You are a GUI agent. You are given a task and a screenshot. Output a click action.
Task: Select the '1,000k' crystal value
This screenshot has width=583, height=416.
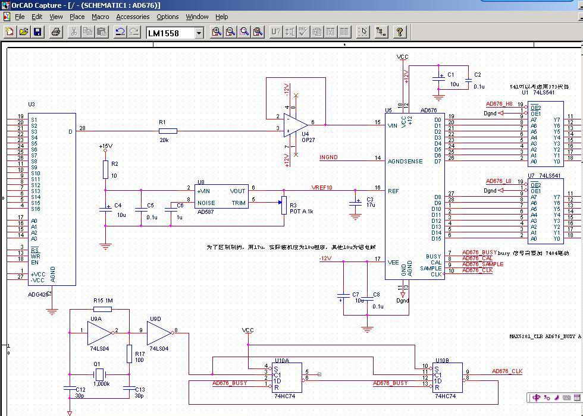101,384
